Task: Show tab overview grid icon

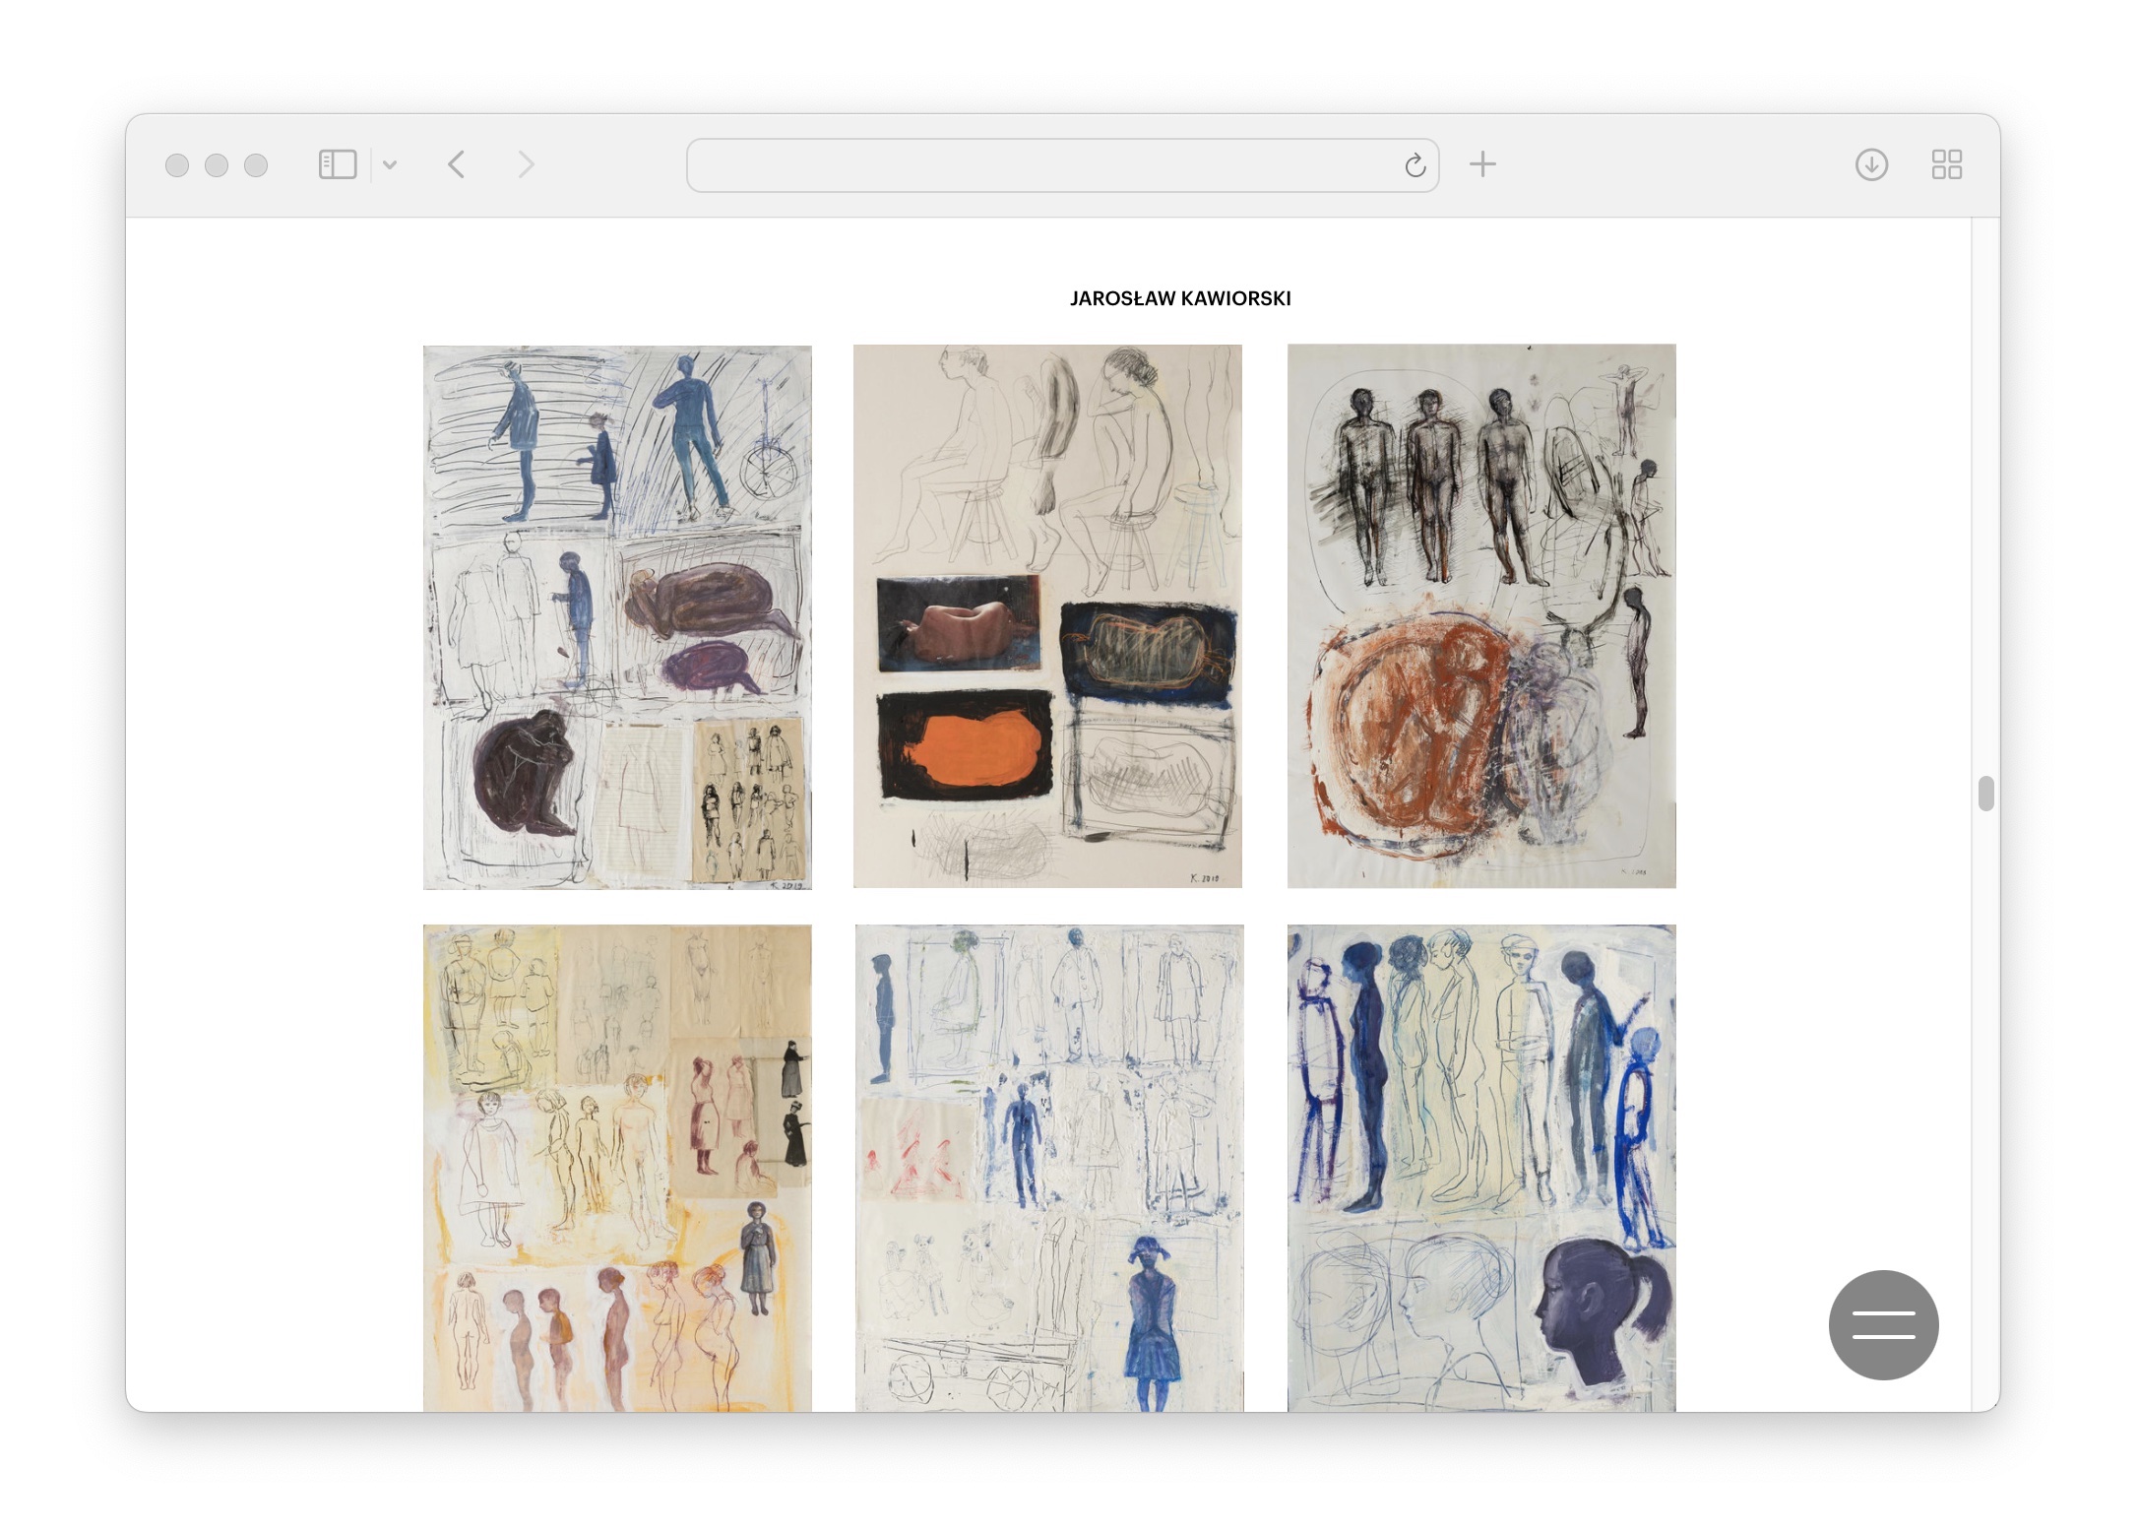Action: [x=1946, y=164]
